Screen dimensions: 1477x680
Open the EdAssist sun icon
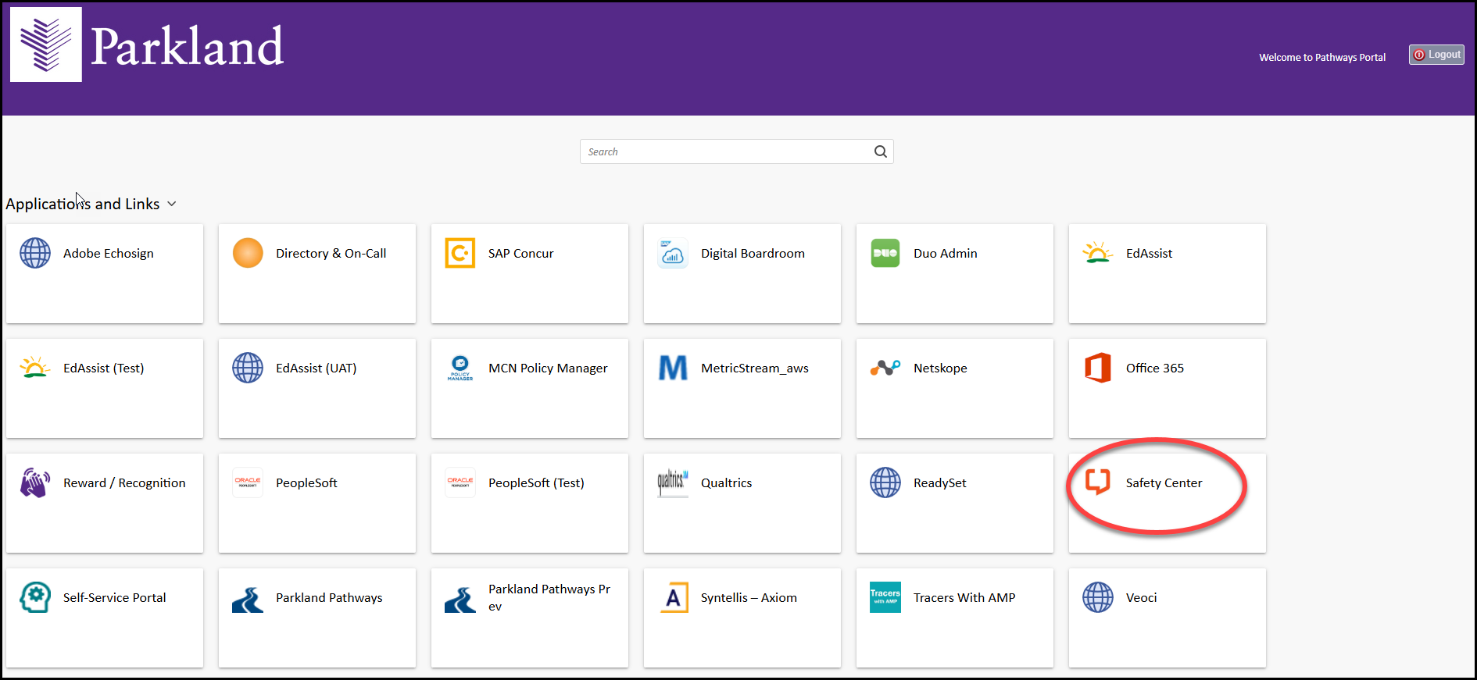(x=1098, y=253)
